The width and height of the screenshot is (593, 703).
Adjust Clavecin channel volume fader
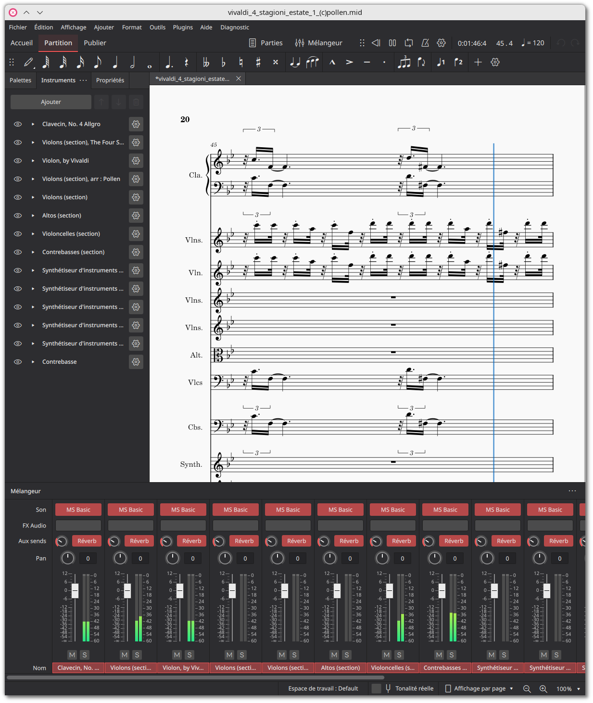75,591
